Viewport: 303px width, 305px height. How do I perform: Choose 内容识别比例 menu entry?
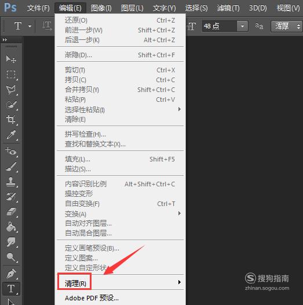(x=121, y=184)
